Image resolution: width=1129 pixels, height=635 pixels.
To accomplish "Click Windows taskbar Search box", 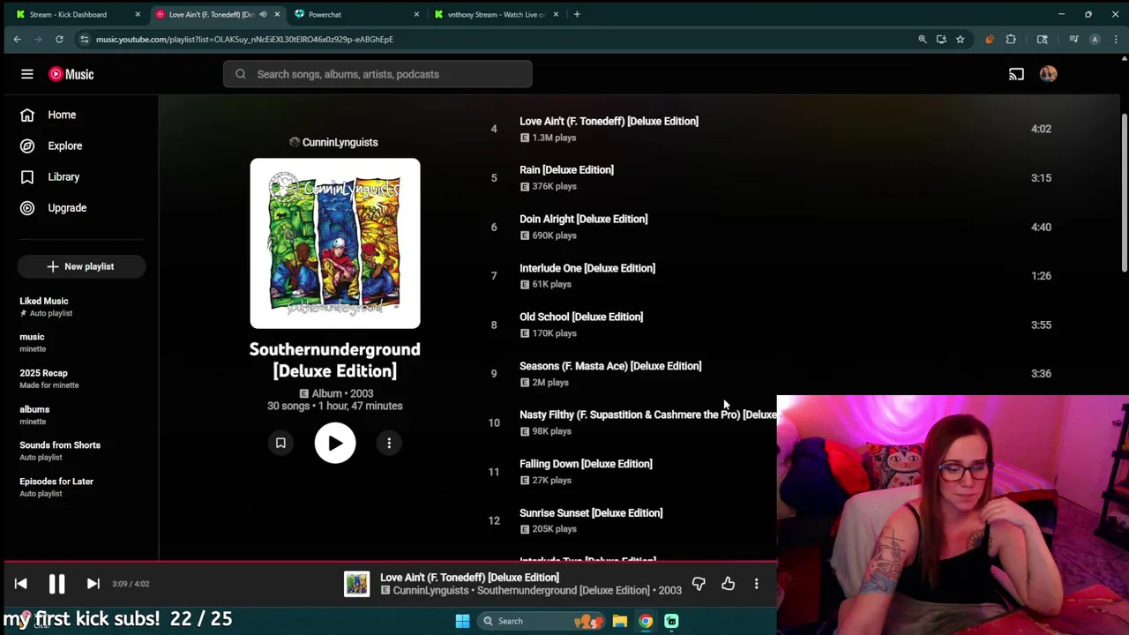I will pyautogui.click(x=539, y=621).
